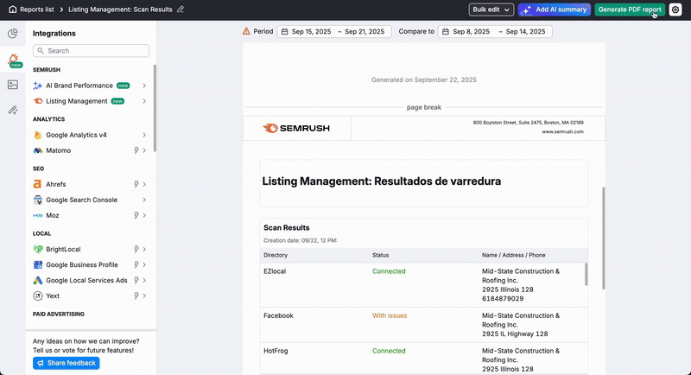Open the Bulk edit dropdown
Viewport: 691px width, 375px height.
coord(491,10)
